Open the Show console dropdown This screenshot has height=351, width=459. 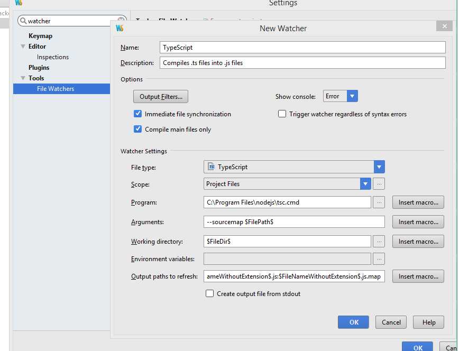[x=352, y=96]
